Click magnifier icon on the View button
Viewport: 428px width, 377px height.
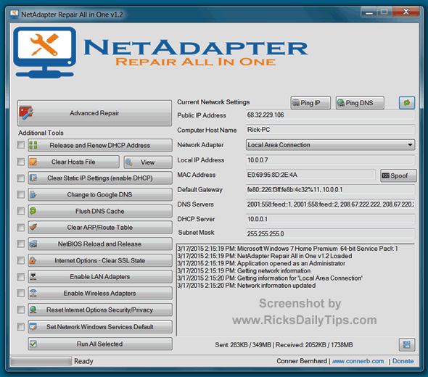pyautogui.click(x=129, y=162)
